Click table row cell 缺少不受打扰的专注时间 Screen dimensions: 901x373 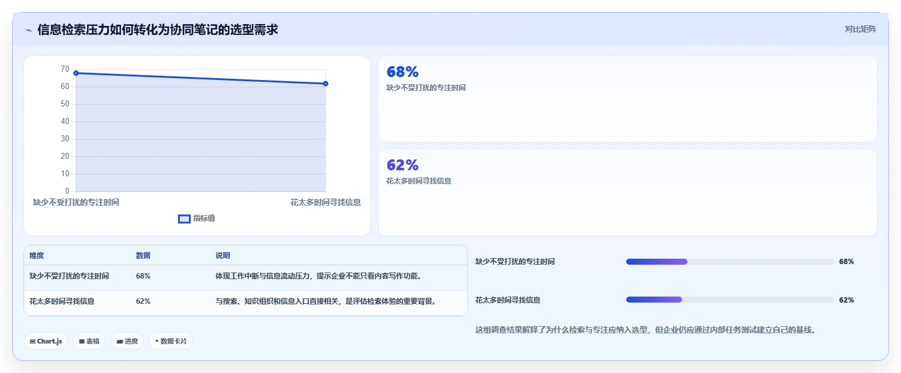coord(69,276)
